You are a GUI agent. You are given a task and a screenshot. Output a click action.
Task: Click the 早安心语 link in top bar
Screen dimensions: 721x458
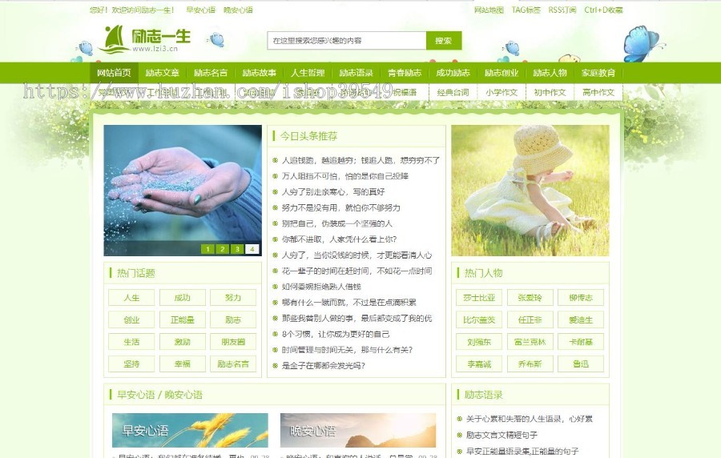200,10
